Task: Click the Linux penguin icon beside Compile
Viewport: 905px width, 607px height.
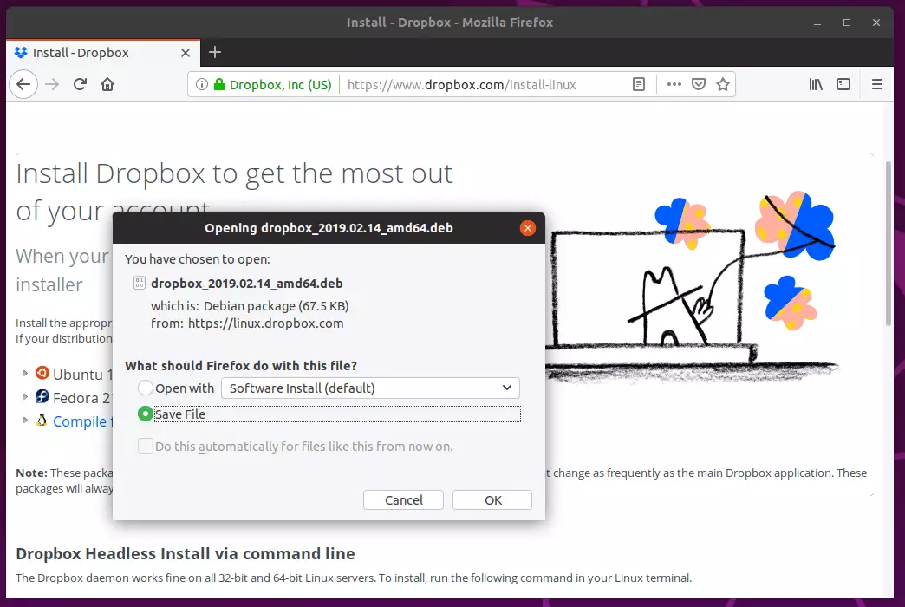Action: (x=42, y=420)
